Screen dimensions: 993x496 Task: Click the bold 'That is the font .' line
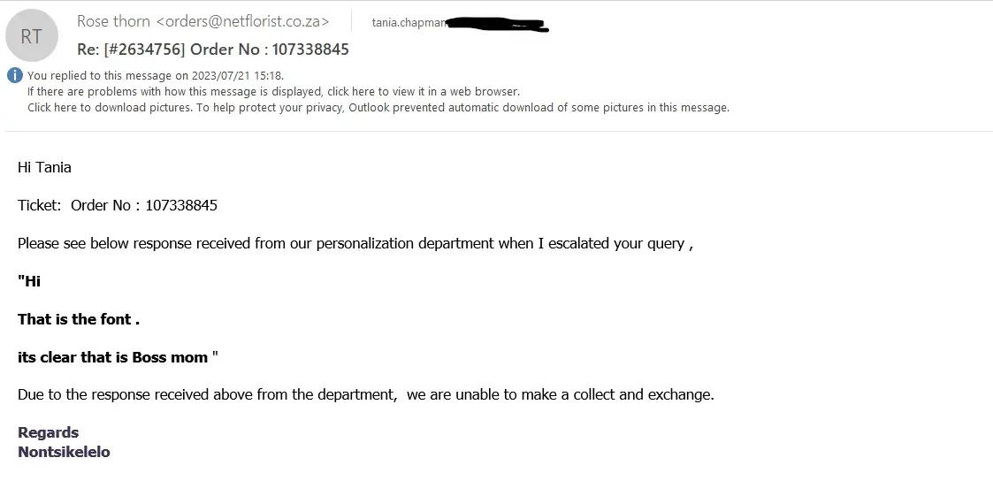click(x=79, y=319)
